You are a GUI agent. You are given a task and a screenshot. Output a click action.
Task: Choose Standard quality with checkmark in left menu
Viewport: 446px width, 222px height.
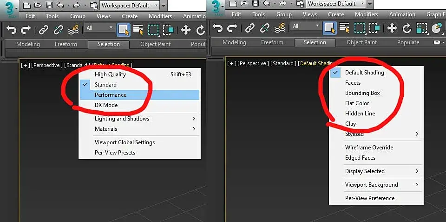(139, 85)
